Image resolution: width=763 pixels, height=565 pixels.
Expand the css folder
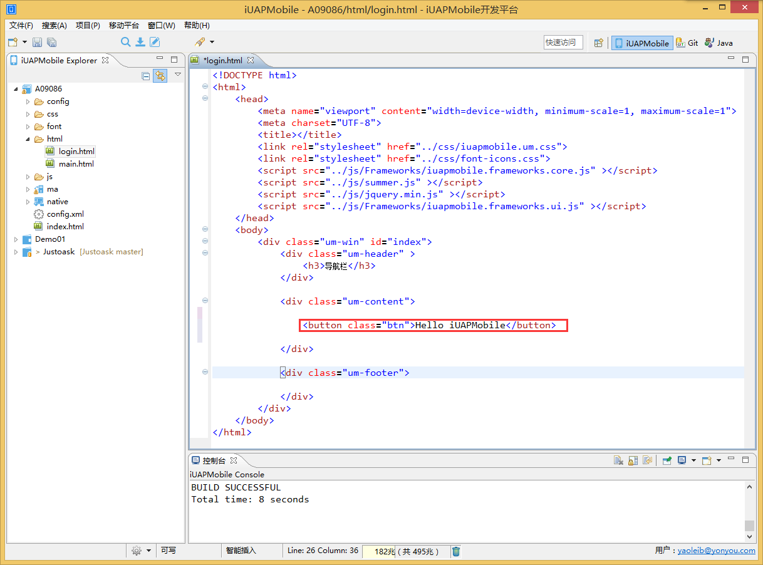pos(28,114)
